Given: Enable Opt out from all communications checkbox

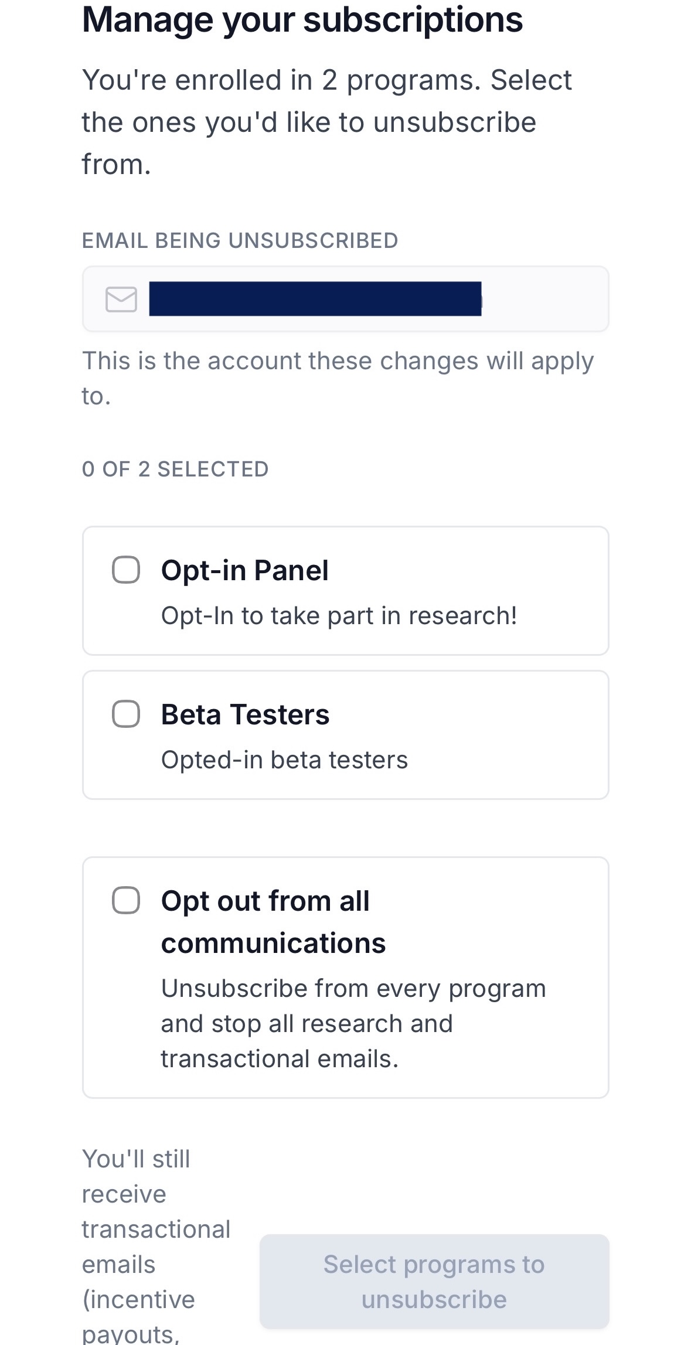Looking at the screenshot, I should [x=126, y=900].
